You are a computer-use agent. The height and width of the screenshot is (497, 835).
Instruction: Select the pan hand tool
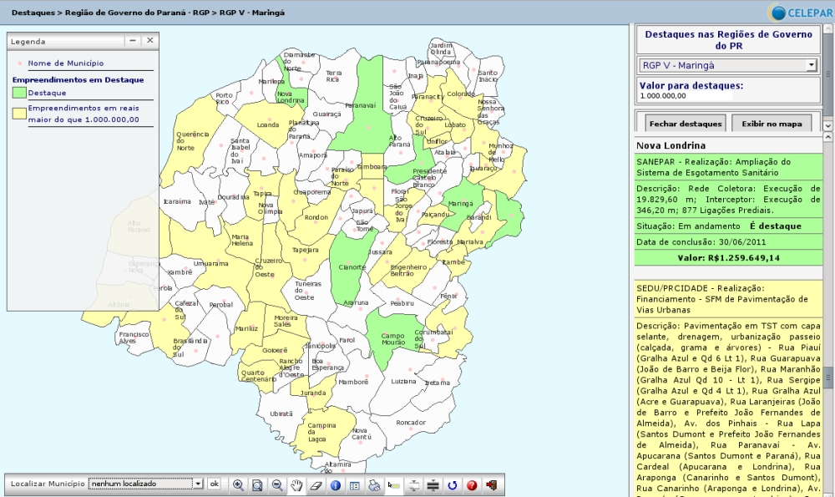pyautogui.click(x=296, y=484)
